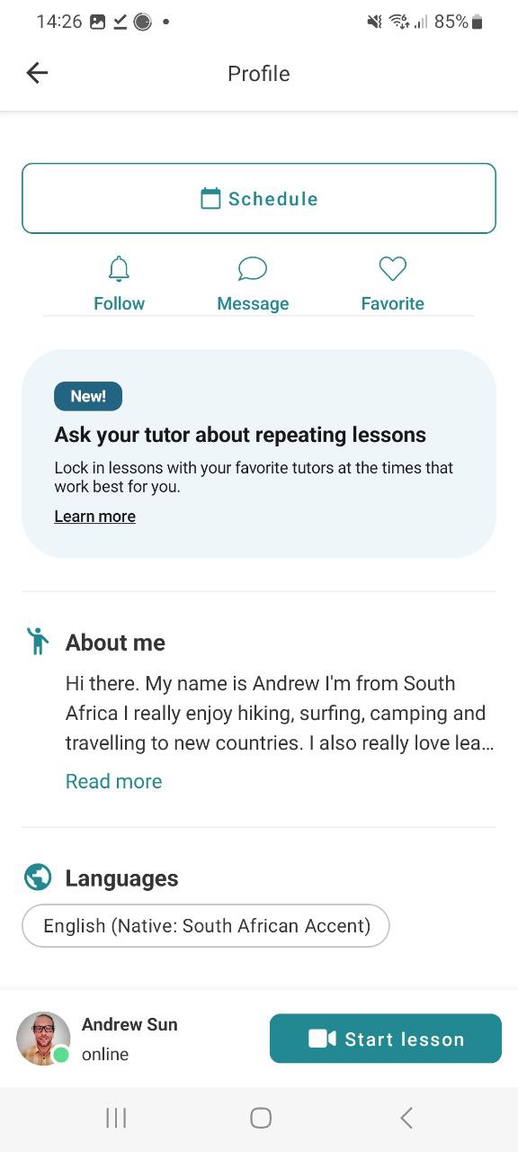Tap the Andrew Sun tutor name
This screenshot has width=518, height=1152.
[129, 1024]
